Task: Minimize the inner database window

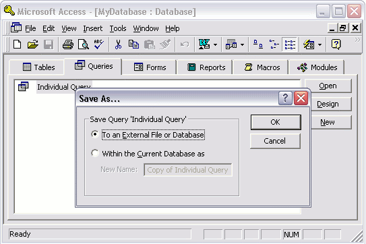Action: tap(332, 28)
